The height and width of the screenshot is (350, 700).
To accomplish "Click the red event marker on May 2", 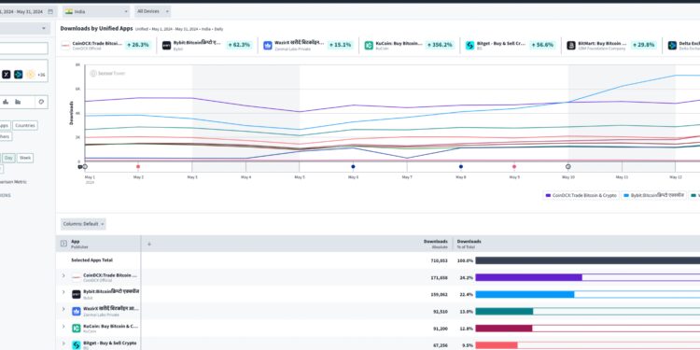I will tap(138, 166).
